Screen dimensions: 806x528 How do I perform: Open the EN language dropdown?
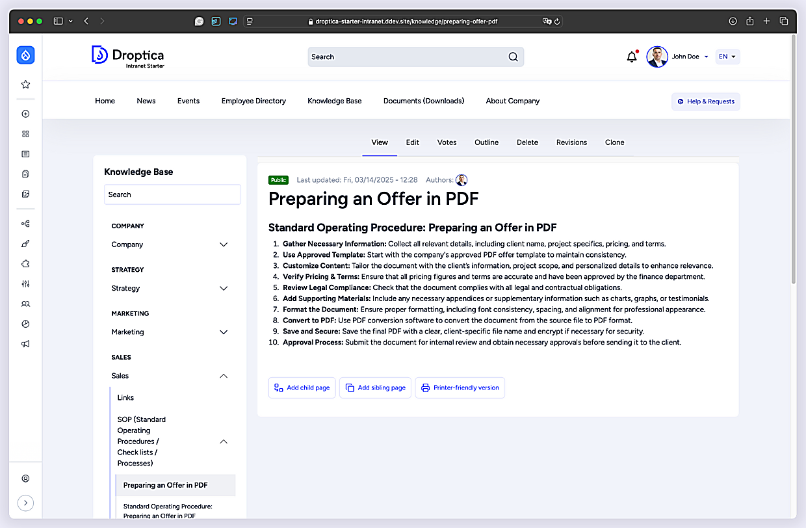[x=727, y=57]
